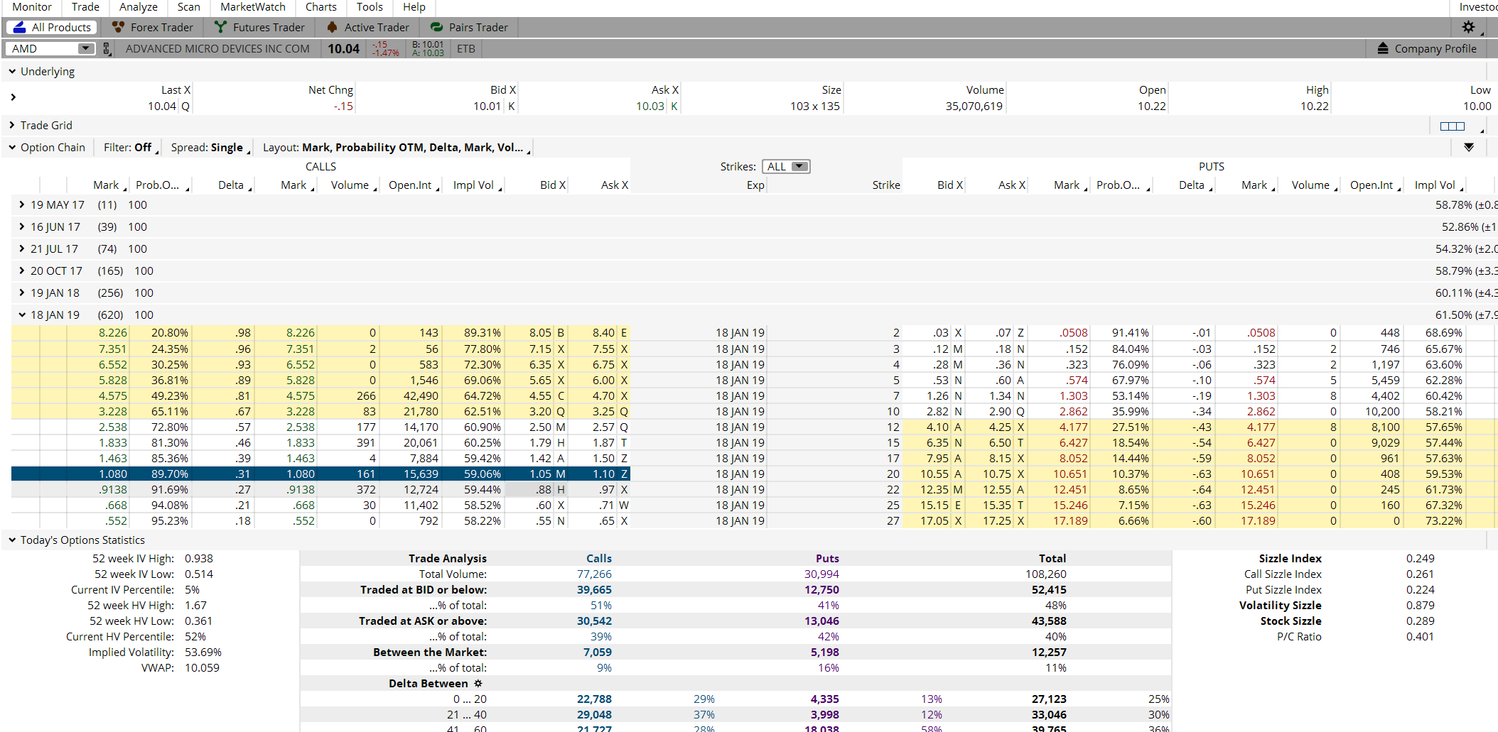The image size is (1498, 732).
Task: Expand the 19 JAN 18 expiration
Action: [22, 293]
